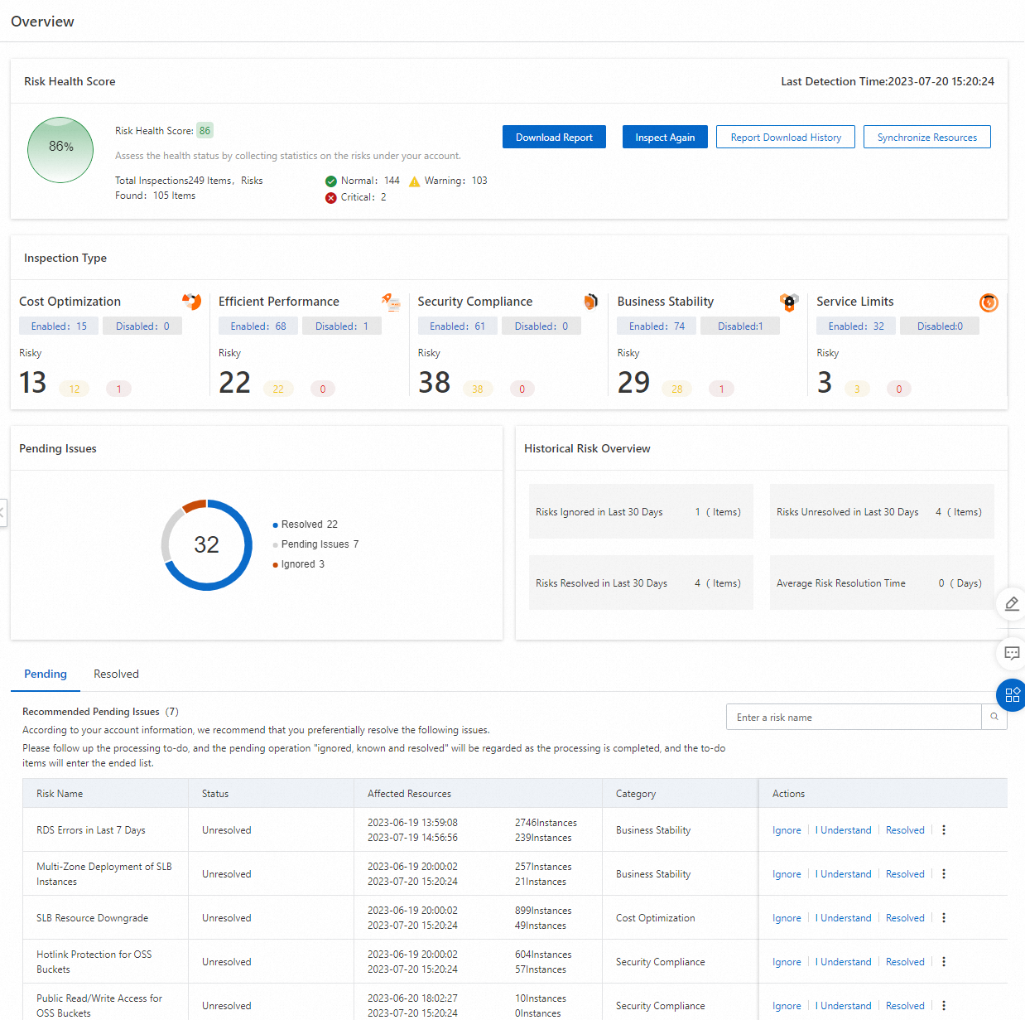This screenshot has height=1020, width=1025.
Task: Focus the Enter a risk name field
Action: tap(853, 718)
